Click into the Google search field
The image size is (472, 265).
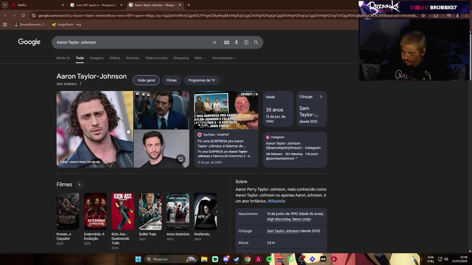click(x=133, y=42)
